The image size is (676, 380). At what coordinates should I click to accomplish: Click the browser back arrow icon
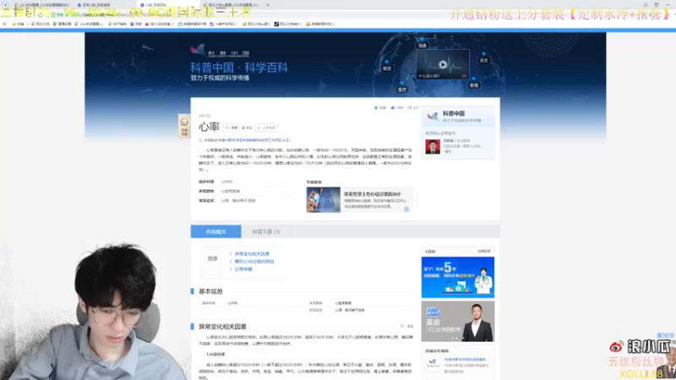coord(6,5)
